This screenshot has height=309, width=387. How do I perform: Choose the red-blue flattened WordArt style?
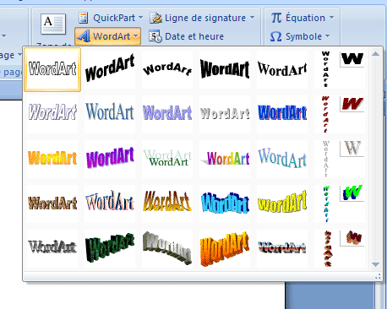coord(282,248)
